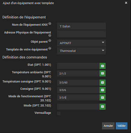Cancel with the Annuler button

coord(108,126)
